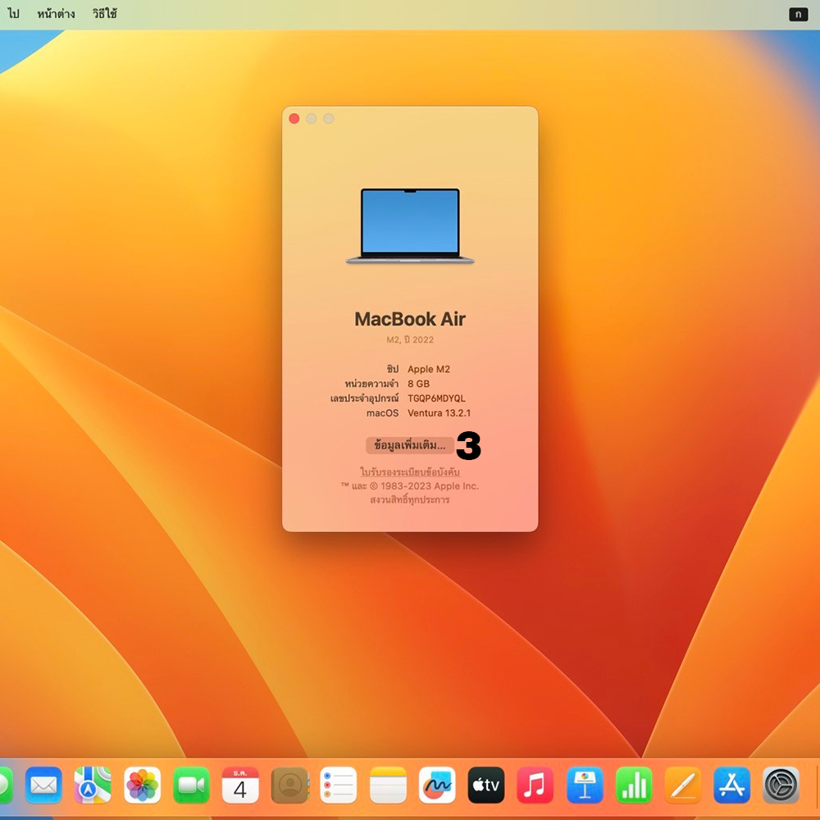Open the Photos app icon
The width and height of the screenshot is (820, 820).
coord(142,786)
